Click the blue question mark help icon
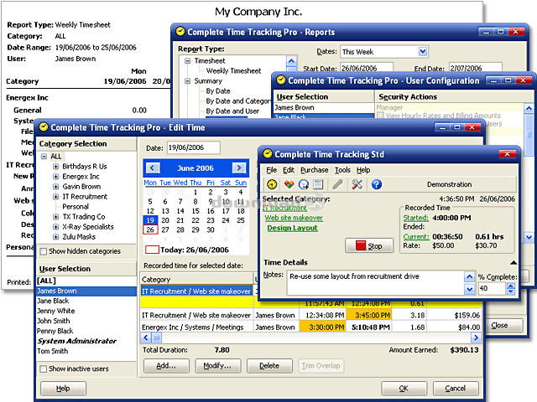This screenshot has height=402, width=537. 377,184
